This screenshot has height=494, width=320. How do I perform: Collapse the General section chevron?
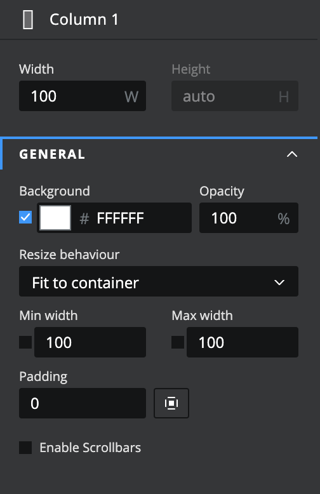click(292, 154)
